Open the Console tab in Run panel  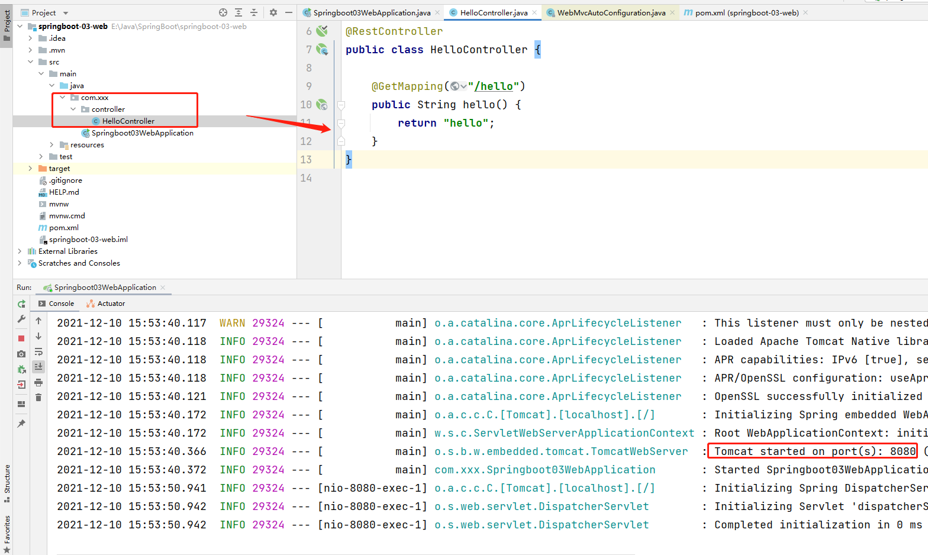tap(56, 304)
